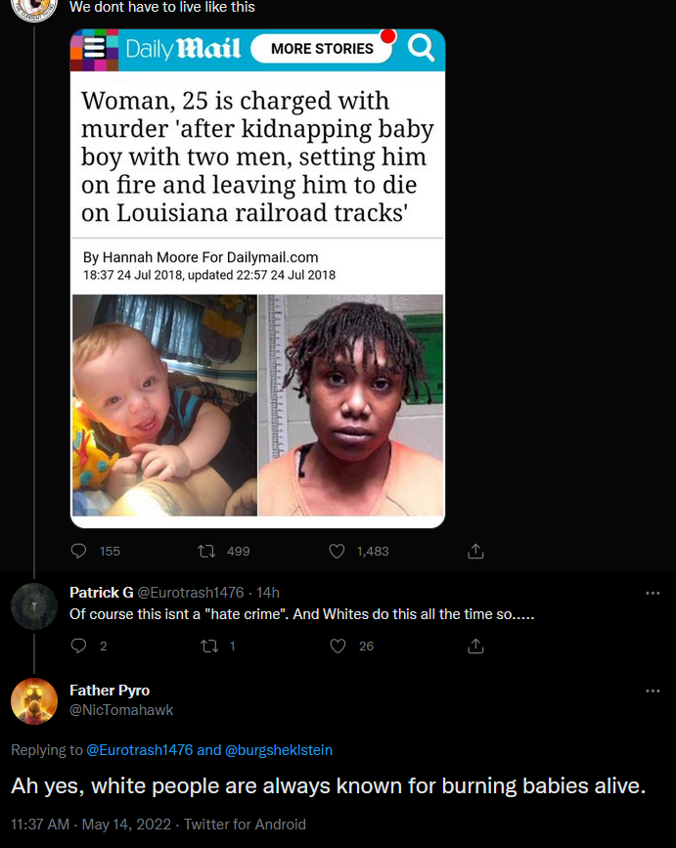The image size is (676, 848).
Task: Like Patrick G's tweet with 26 likes
Action: [x=338, y=646]
